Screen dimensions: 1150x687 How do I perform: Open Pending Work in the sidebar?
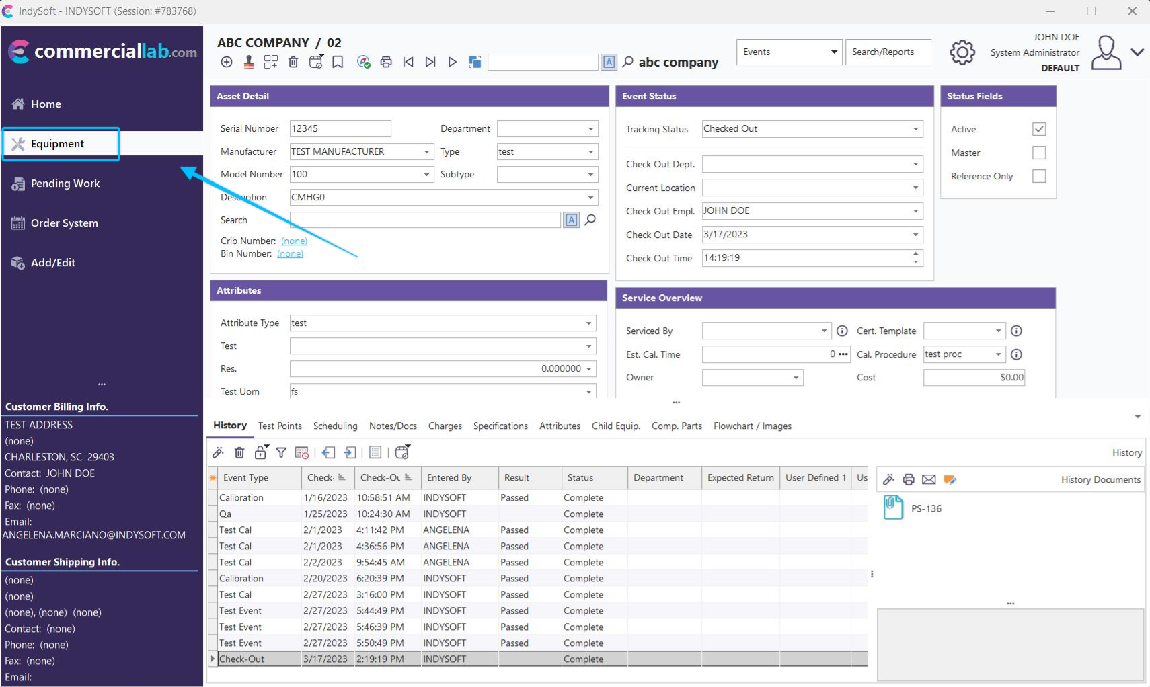click(x=65, y=184)
